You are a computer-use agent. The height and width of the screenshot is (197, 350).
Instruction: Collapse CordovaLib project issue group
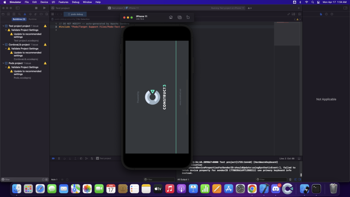3,45
